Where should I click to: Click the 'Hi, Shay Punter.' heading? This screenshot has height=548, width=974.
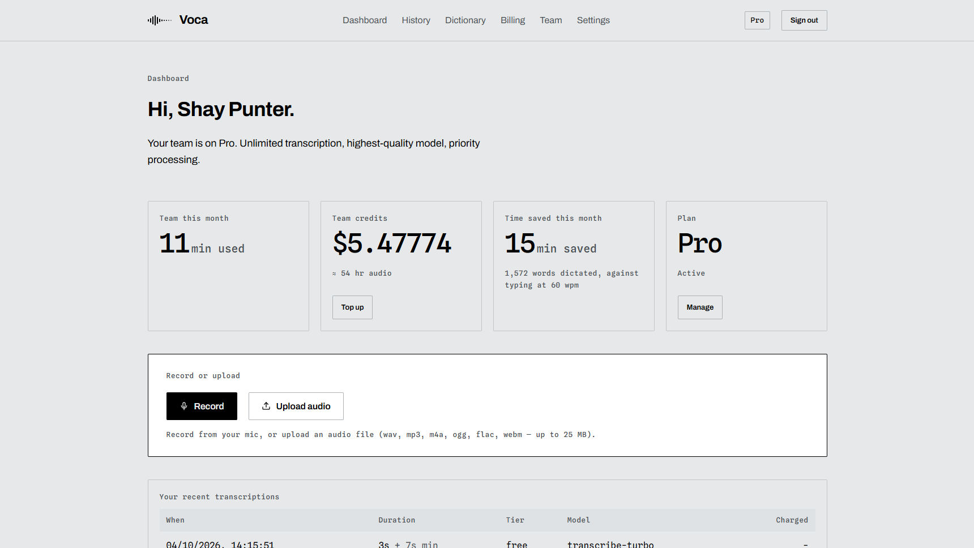pyautogui.click(x=221, y=109)
